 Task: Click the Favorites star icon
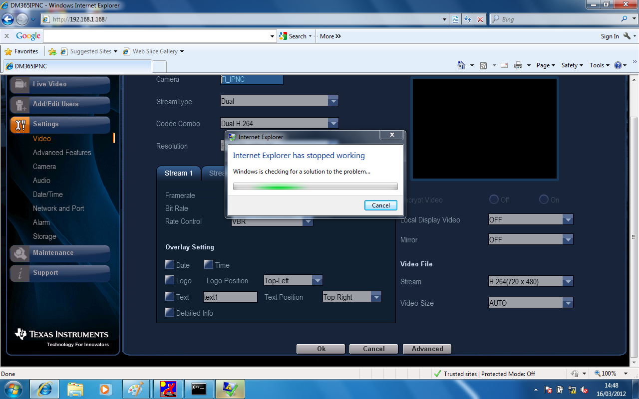point(8,51)
